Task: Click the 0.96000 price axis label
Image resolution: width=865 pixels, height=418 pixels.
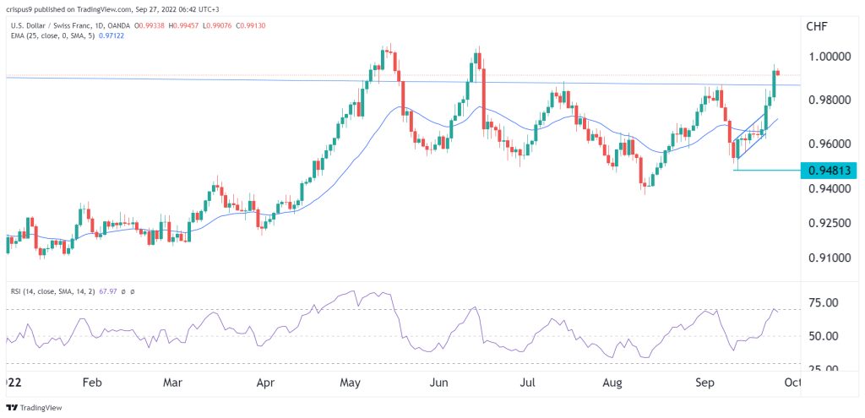Action: [x=831, y=144]
